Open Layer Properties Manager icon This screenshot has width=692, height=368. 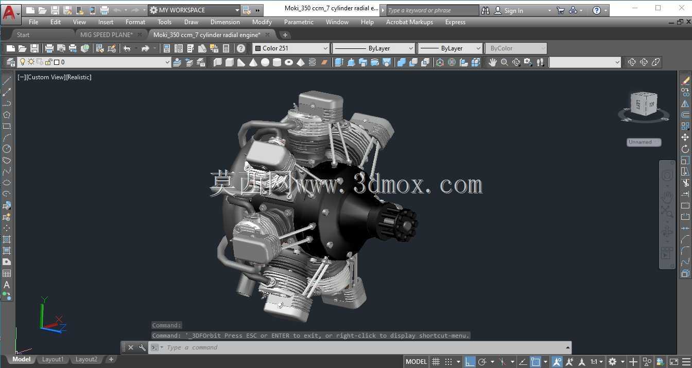pyautogui.click(x=10, y=62)
